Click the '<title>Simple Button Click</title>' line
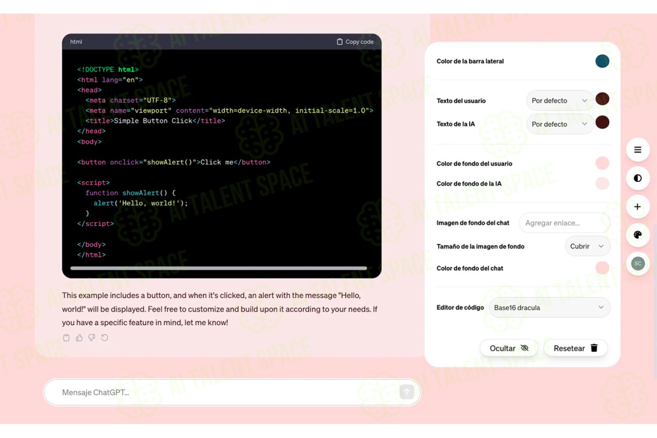Screen dimensions: 657x438 155,121
